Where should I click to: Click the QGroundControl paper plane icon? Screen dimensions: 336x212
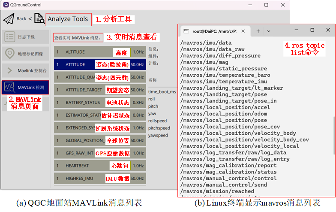pos(9,19)
